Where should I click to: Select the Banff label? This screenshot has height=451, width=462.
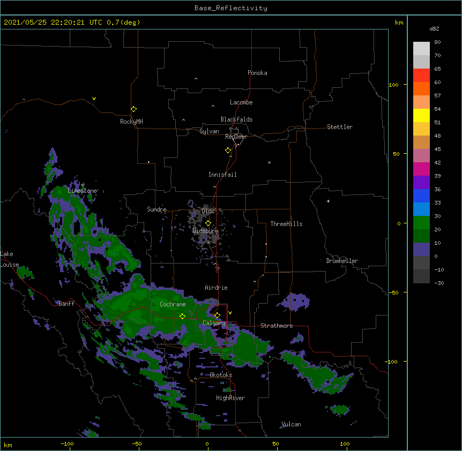coord(66,304)
